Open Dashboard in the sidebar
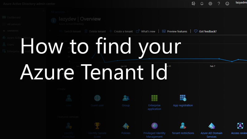This screenshot has width=247, height=139. coord(11,17)
